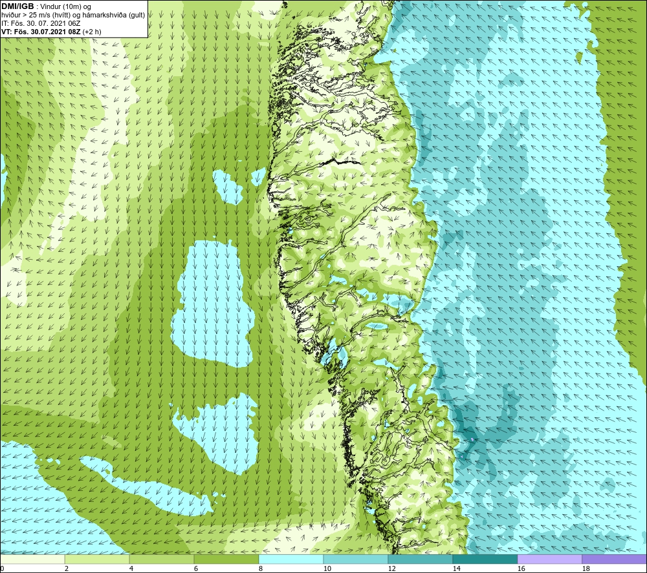647x573 pixels.
Task: Click the 'DMI/IGB' title in the legend box
Action: pos(17,6)
